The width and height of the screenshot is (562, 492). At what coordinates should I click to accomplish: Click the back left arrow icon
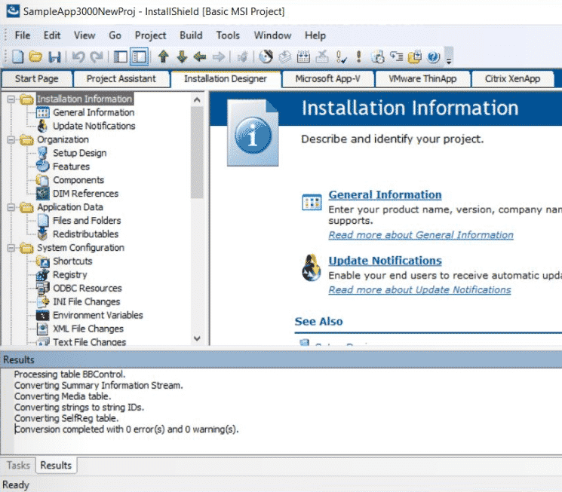pyautogui.click(x=200, y=57)
